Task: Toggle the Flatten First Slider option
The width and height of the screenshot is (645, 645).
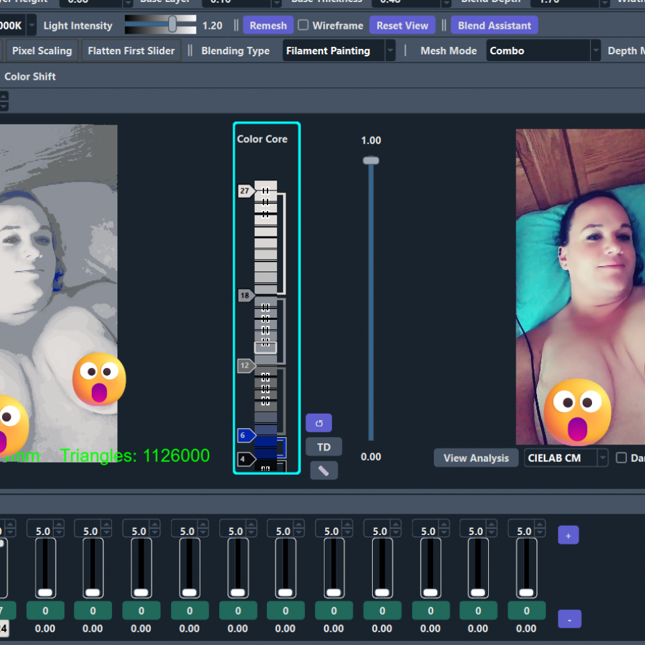Action: pos(131,50)
